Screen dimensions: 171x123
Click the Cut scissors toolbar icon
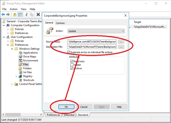pos(26,14)
